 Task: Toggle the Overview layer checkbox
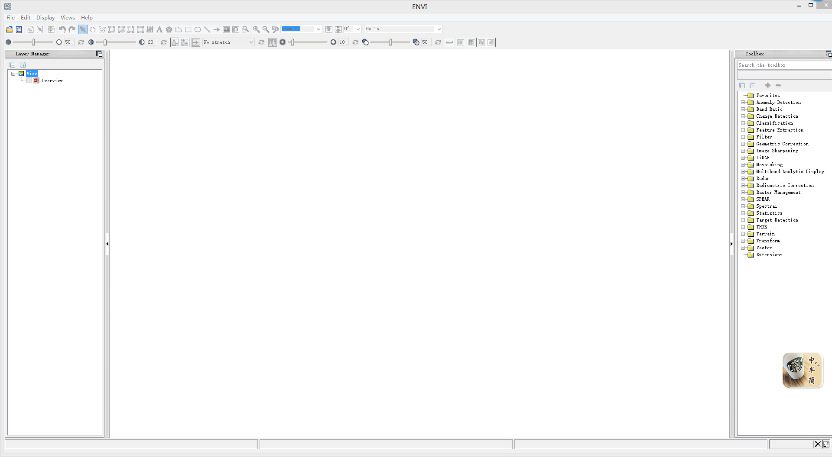pos(29,80)
